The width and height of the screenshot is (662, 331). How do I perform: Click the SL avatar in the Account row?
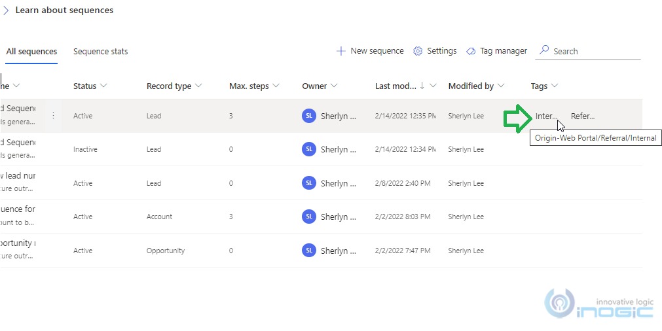pos(308,217)
